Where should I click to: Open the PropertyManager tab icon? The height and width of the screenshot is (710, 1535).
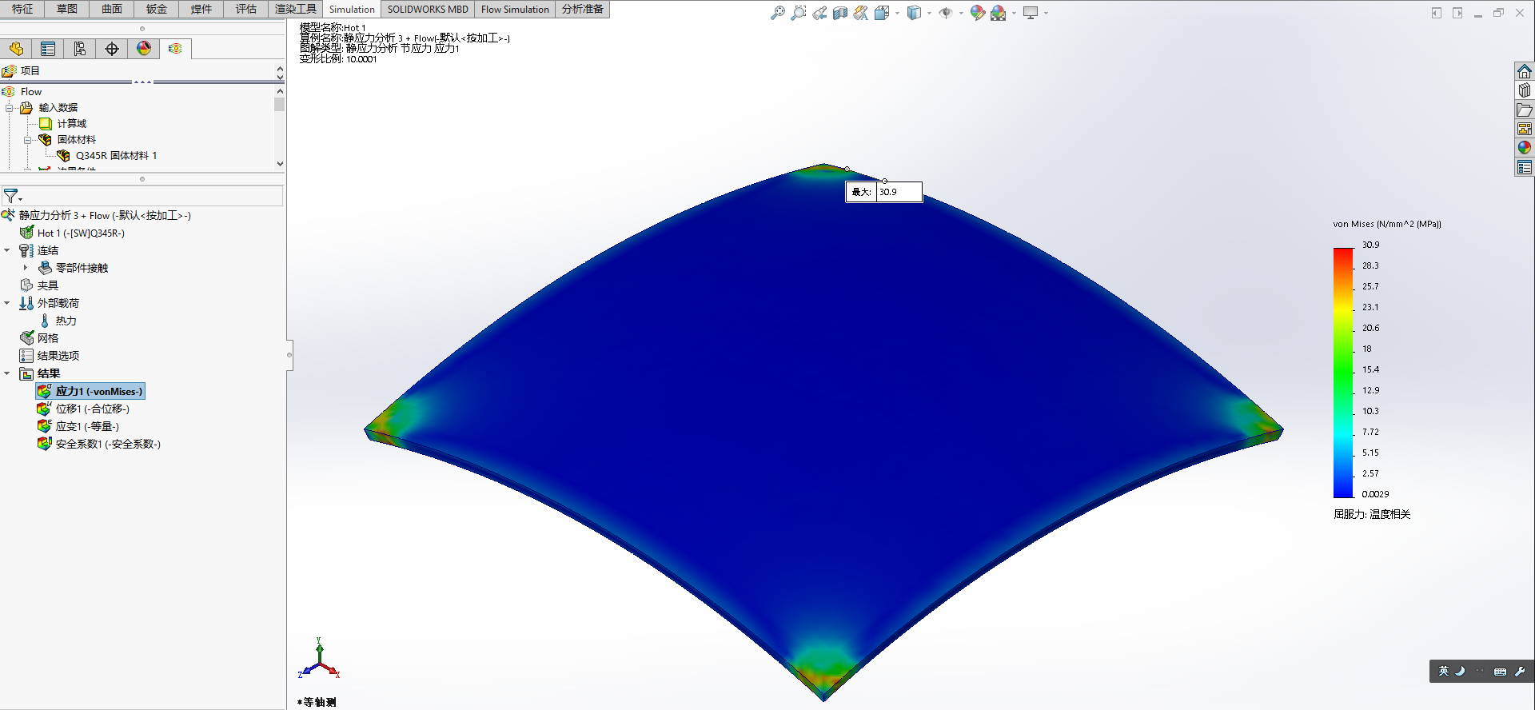pos(48,49)
